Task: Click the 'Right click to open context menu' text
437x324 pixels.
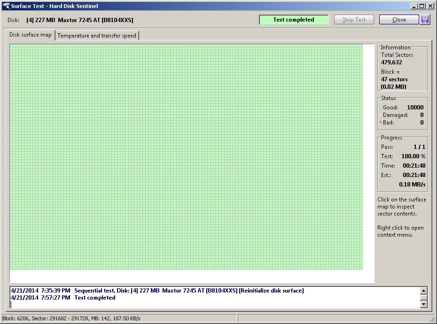Action: tap(400, 231)
